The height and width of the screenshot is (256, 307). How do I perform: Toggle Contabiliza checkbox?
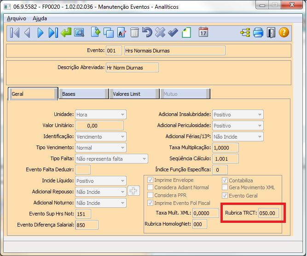(x=225, y=180)
